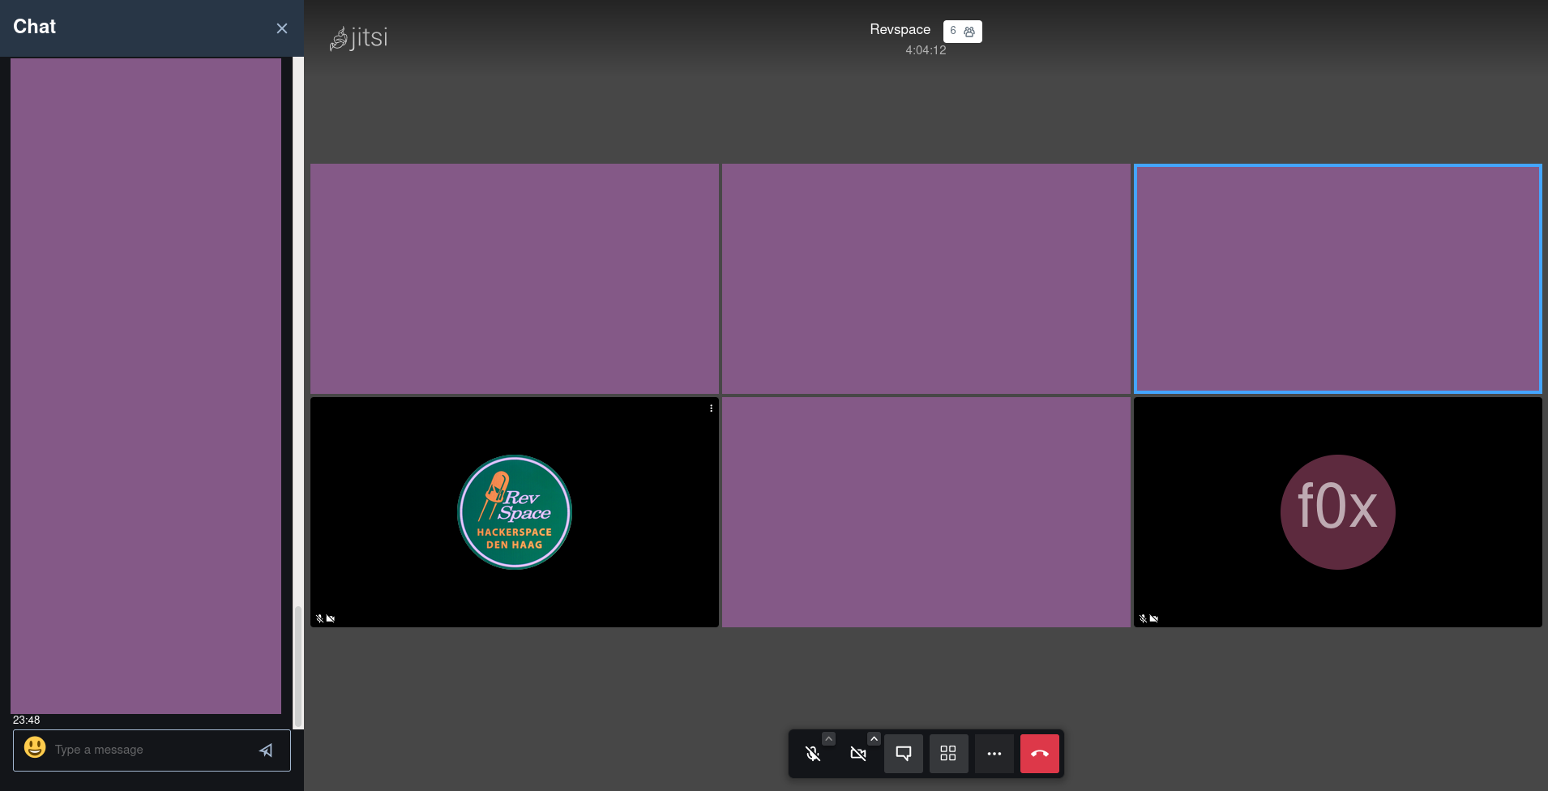Select the f0x participant tile
This screenshot has width=1548, height=791.
pyautogui.click(x=1337, y=512)
